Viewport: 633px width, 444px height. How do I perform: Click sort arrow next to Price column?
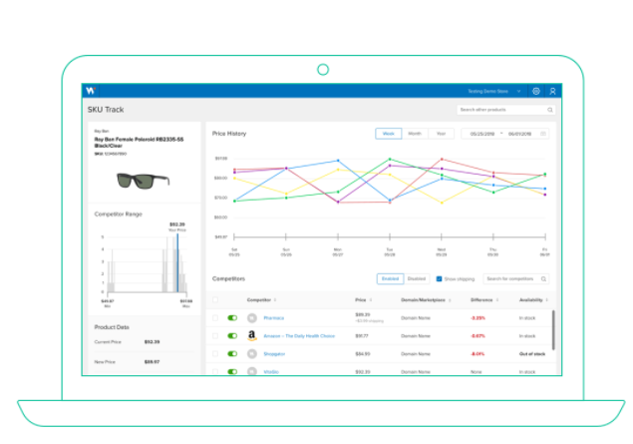pyautogui.click(x=371, y=300)
